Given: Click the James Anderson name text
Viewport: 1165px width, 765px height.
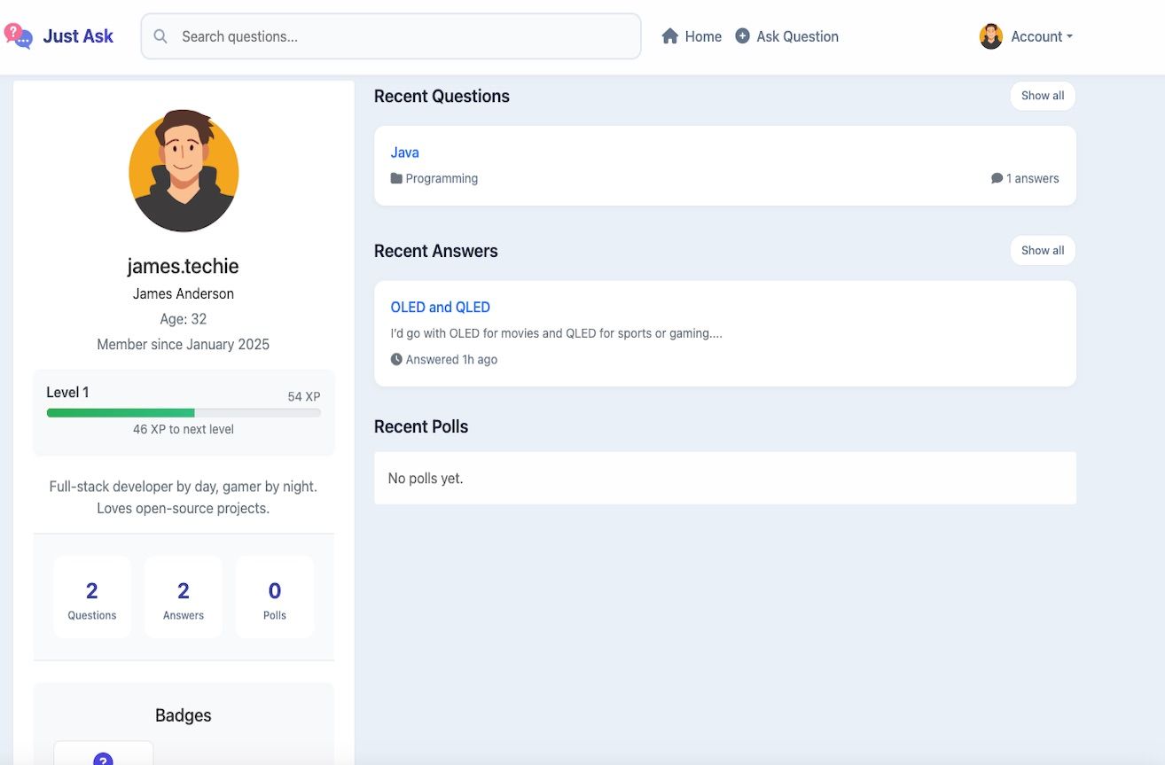Looking at the screenshot, I should click(x=184, y=293).
